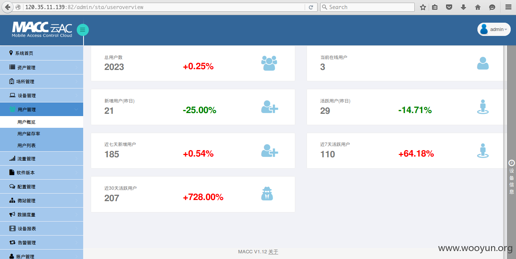Expand the 微站管理 chevron

77,200
